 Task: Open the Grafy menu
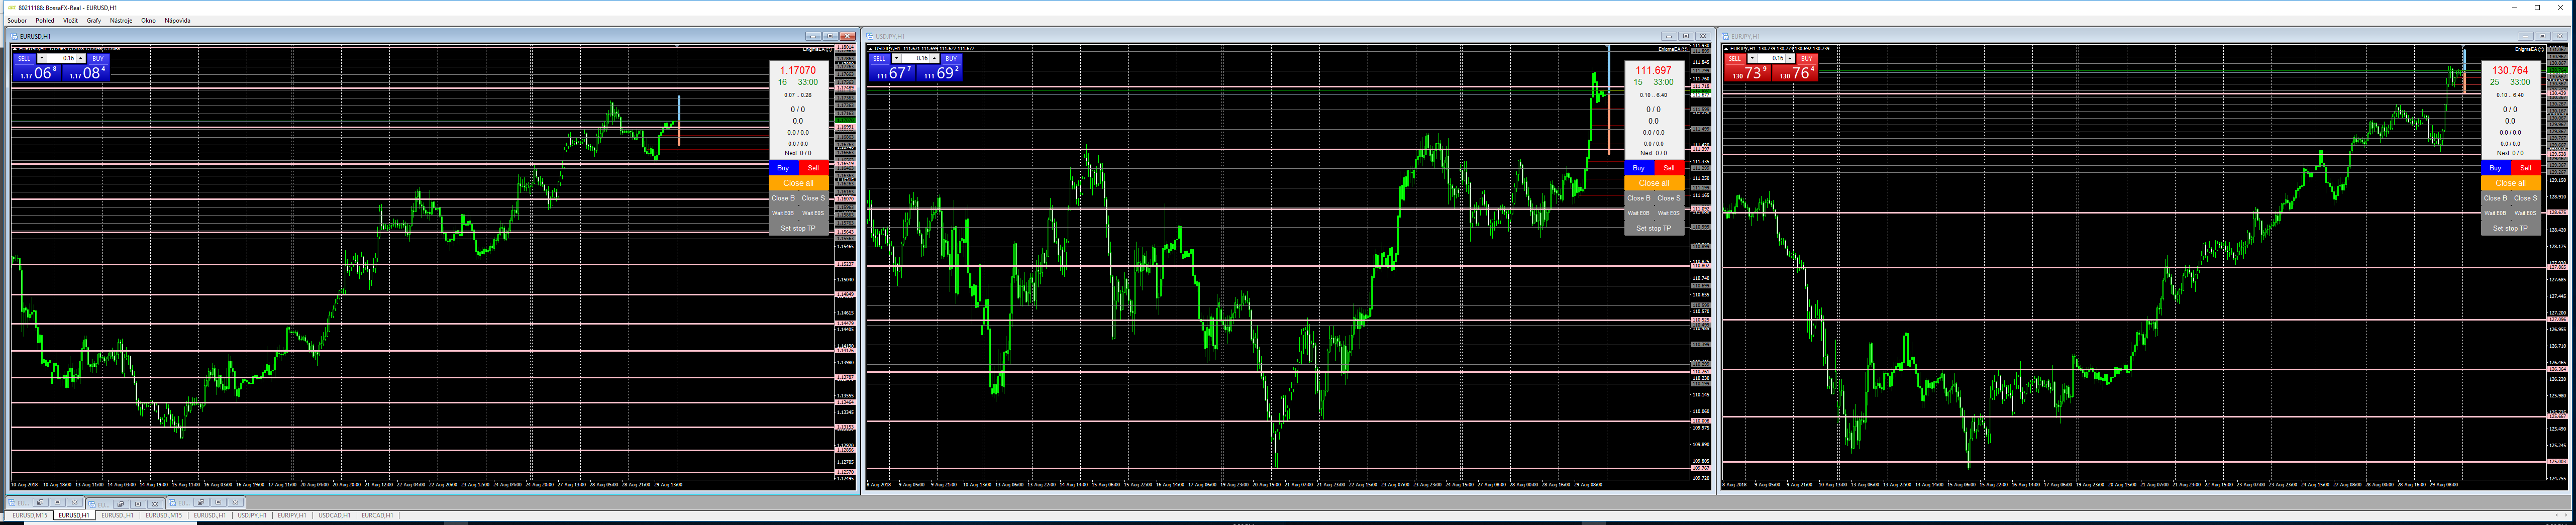pyautogui.click(x=94, y=20)
